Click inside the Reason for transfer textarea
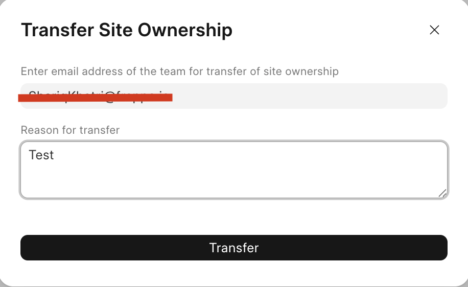The image size is (468, 287). point(234,170)
